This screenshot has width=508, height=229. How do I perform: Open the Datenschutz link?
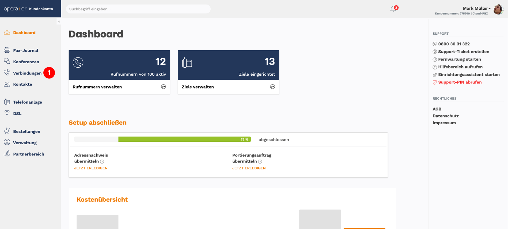446,116
